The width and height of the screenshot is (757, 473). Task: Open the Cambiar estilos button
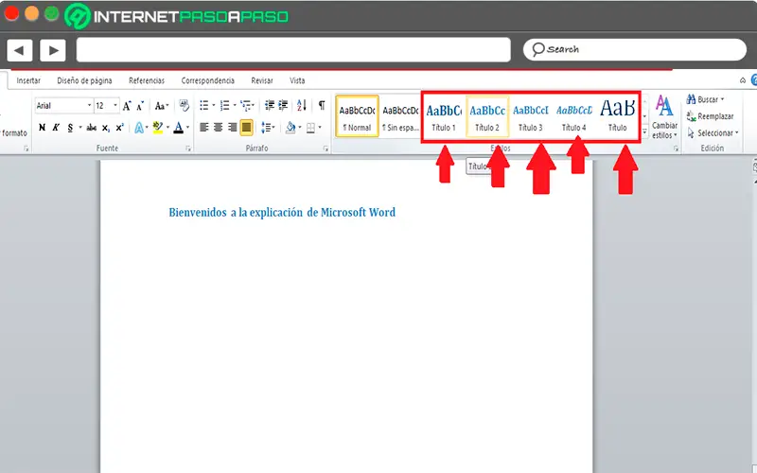click(664, 117)
